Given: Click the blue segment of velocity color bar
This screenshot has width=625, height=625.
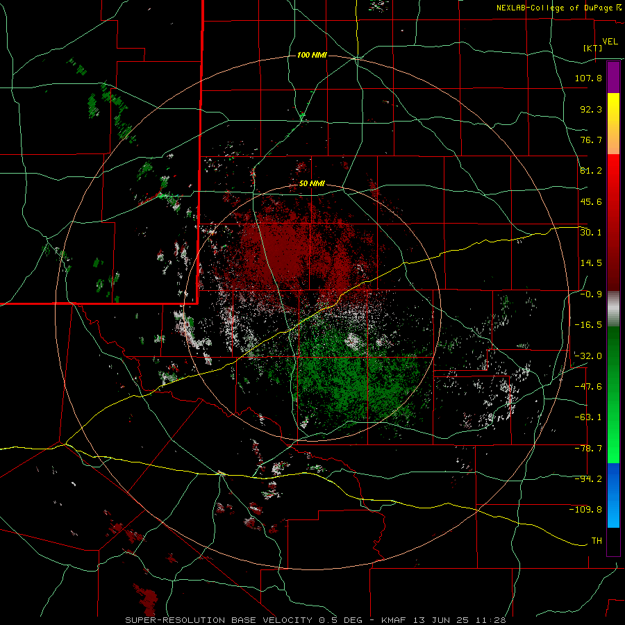Looking at the screenshot, I should 613,495.
